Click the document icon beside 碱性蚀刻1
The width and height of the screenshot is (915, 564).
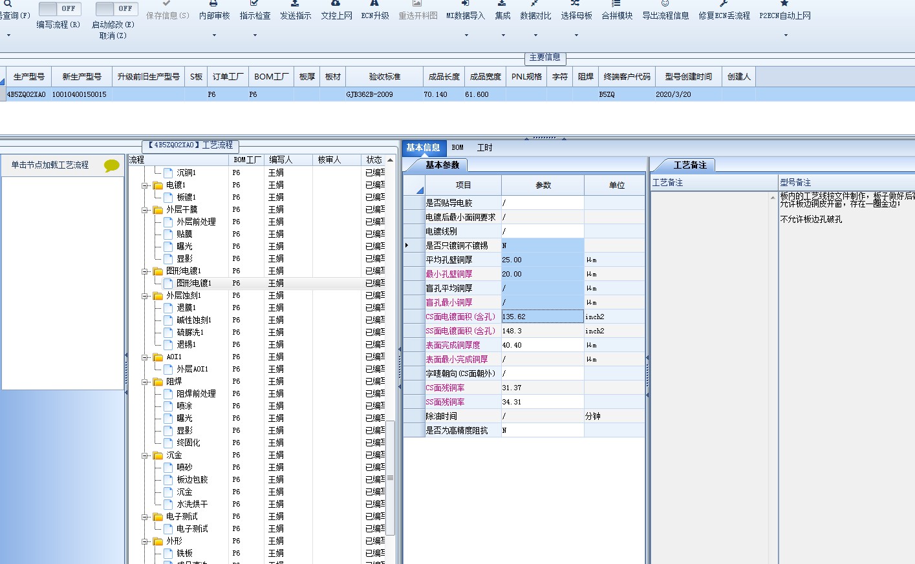(x=168, y=320)
